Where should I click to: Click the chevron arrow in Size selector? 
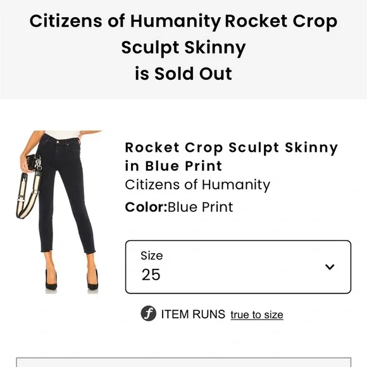point(330,267)
